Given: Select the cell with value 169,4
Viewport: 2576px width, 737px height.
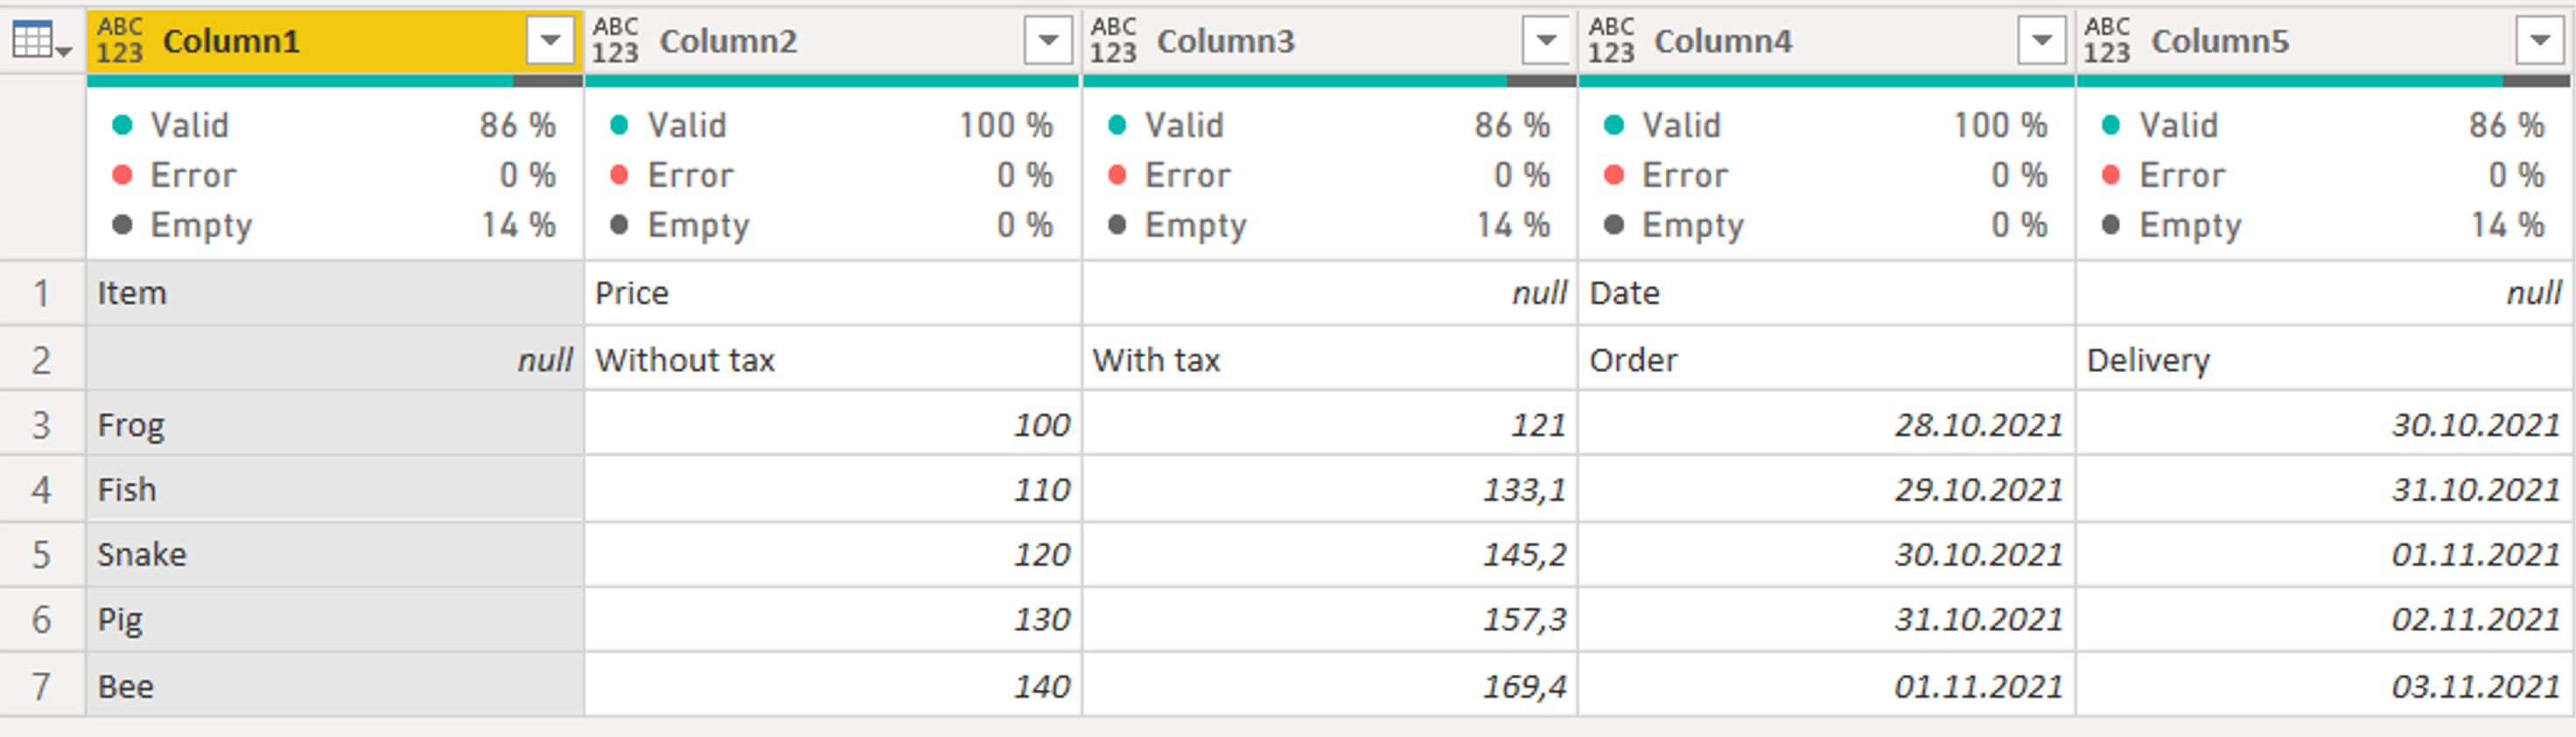Looking at the screenshot, I should point(1330,686).
